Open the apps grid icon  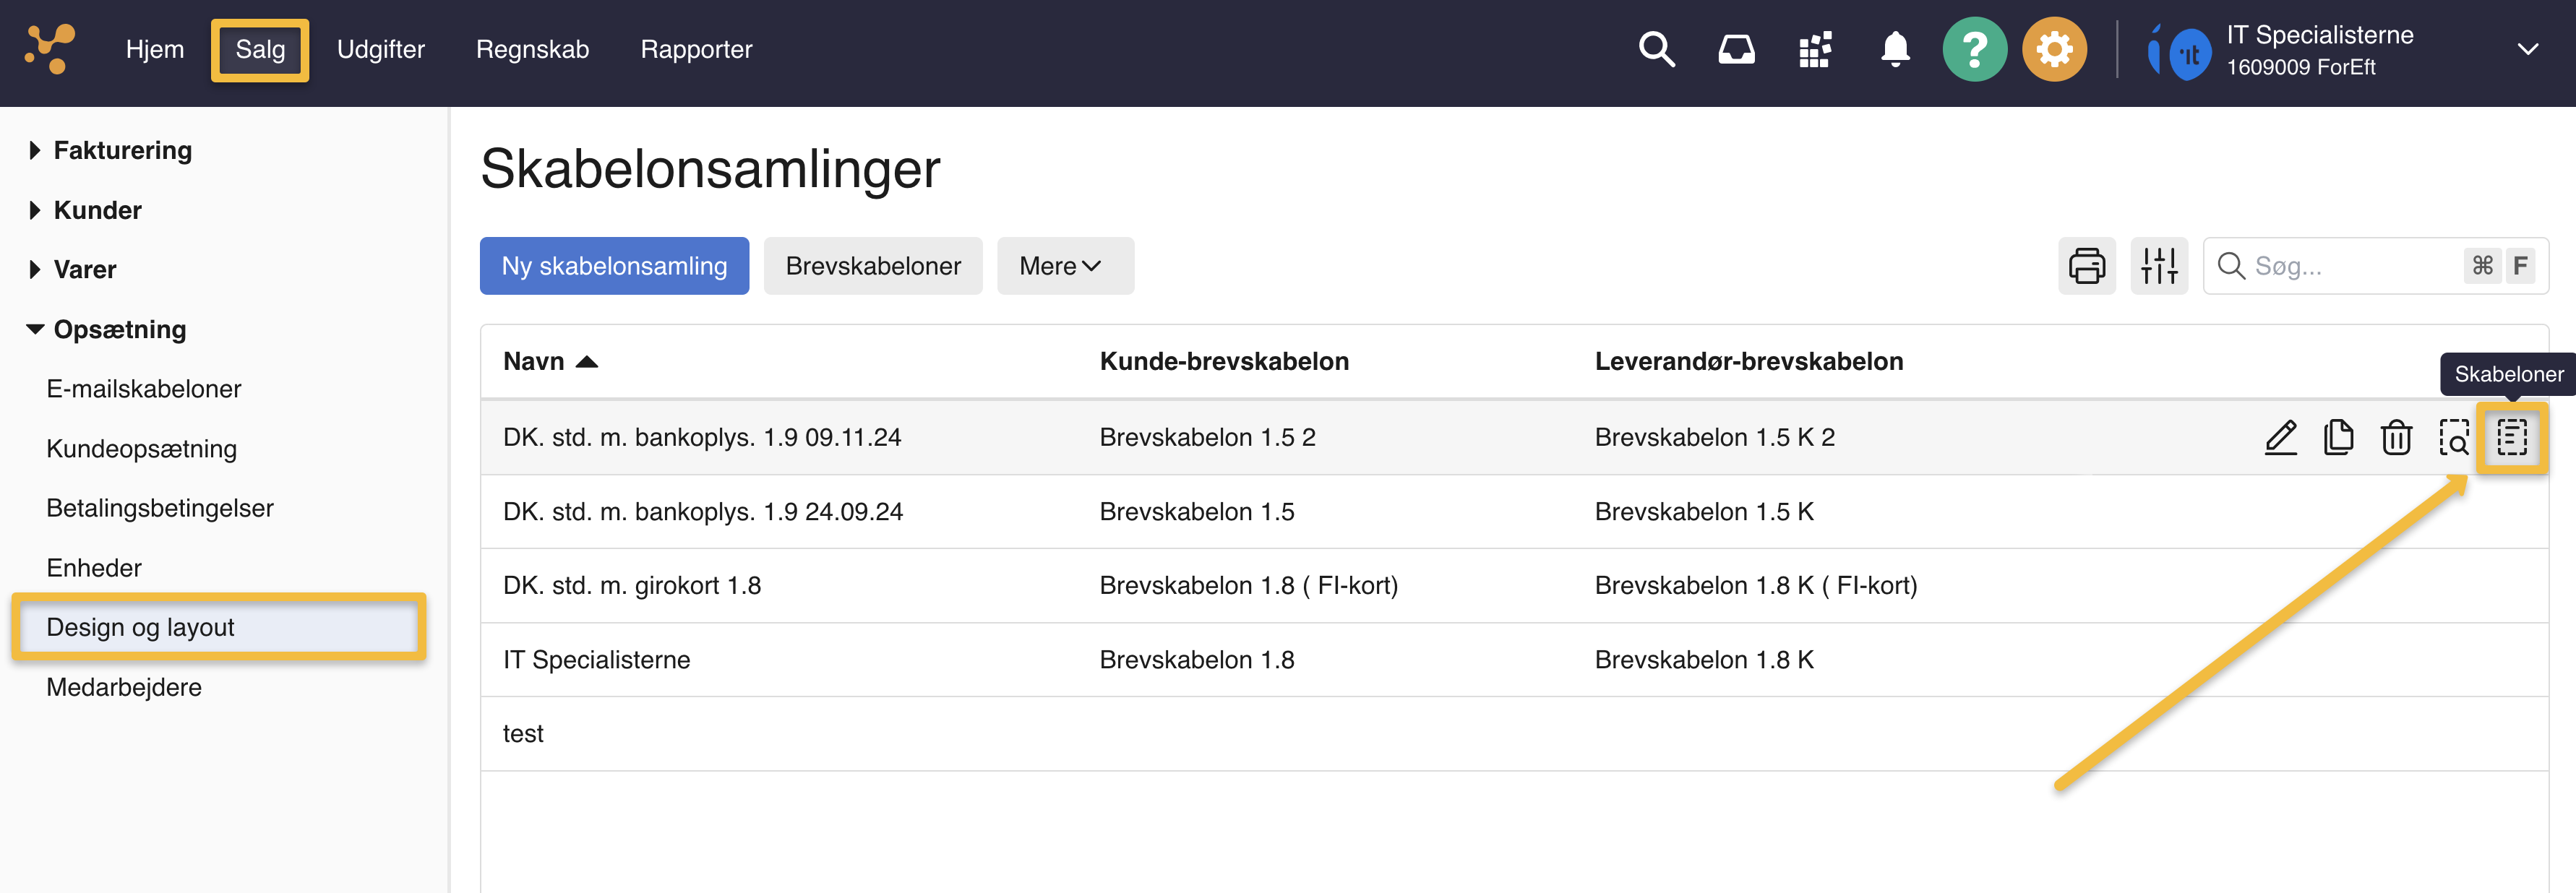1815,48
